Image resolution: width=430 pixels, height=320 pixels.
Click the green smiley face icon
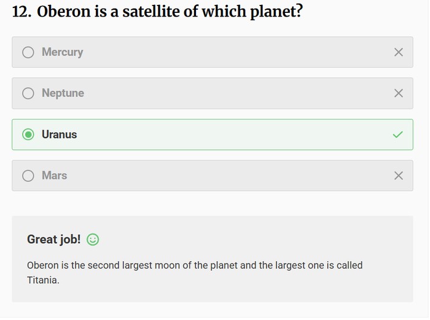coord(93,240)
